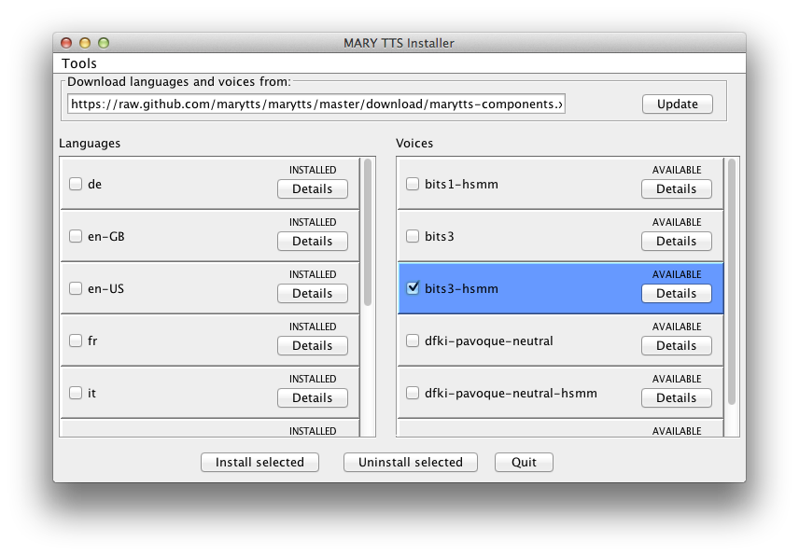Select the dfki-pavoque-neutral voice checkbox

tap(413, 341)
